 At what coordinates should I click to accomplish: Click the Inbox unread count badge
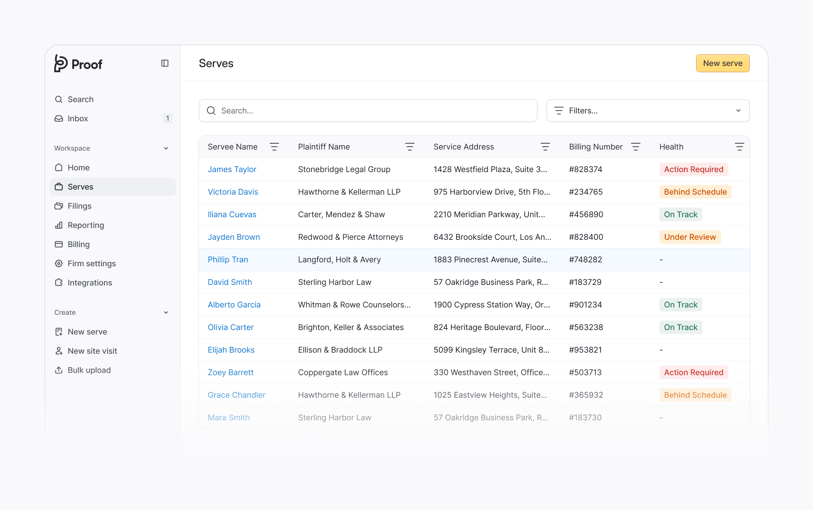[167, 118]
